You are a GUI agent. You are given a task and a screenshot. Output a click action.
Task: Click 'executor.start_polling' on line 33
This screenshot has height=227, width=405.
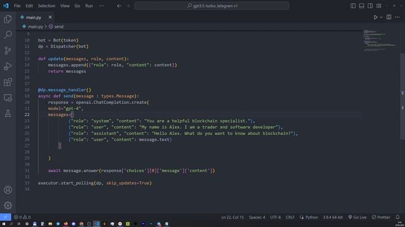tap(66, 183)
